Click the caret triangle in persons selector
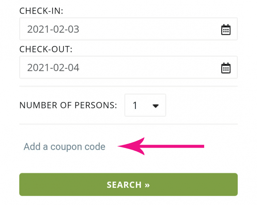The height and width of the screenshot is (205, 257). tap(155, 106)
